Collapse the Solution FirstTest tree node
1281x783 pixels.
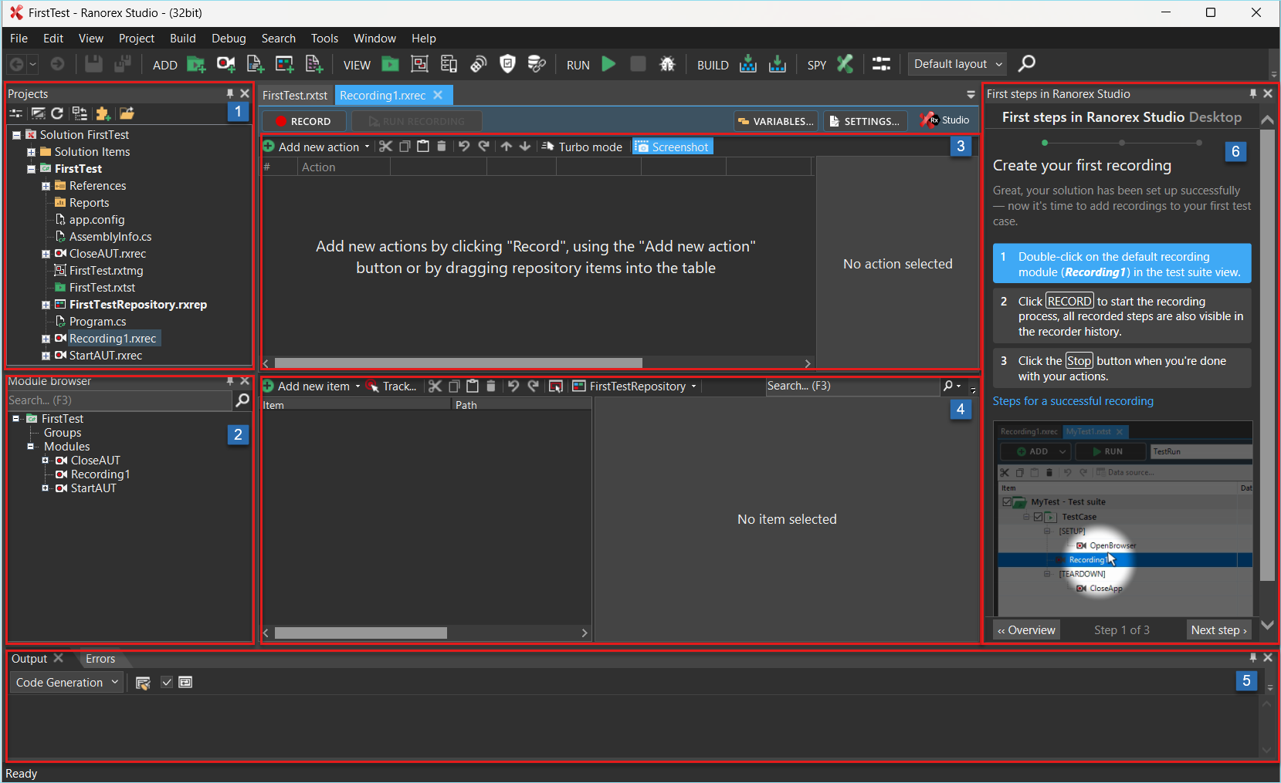[x=16, y=135]
